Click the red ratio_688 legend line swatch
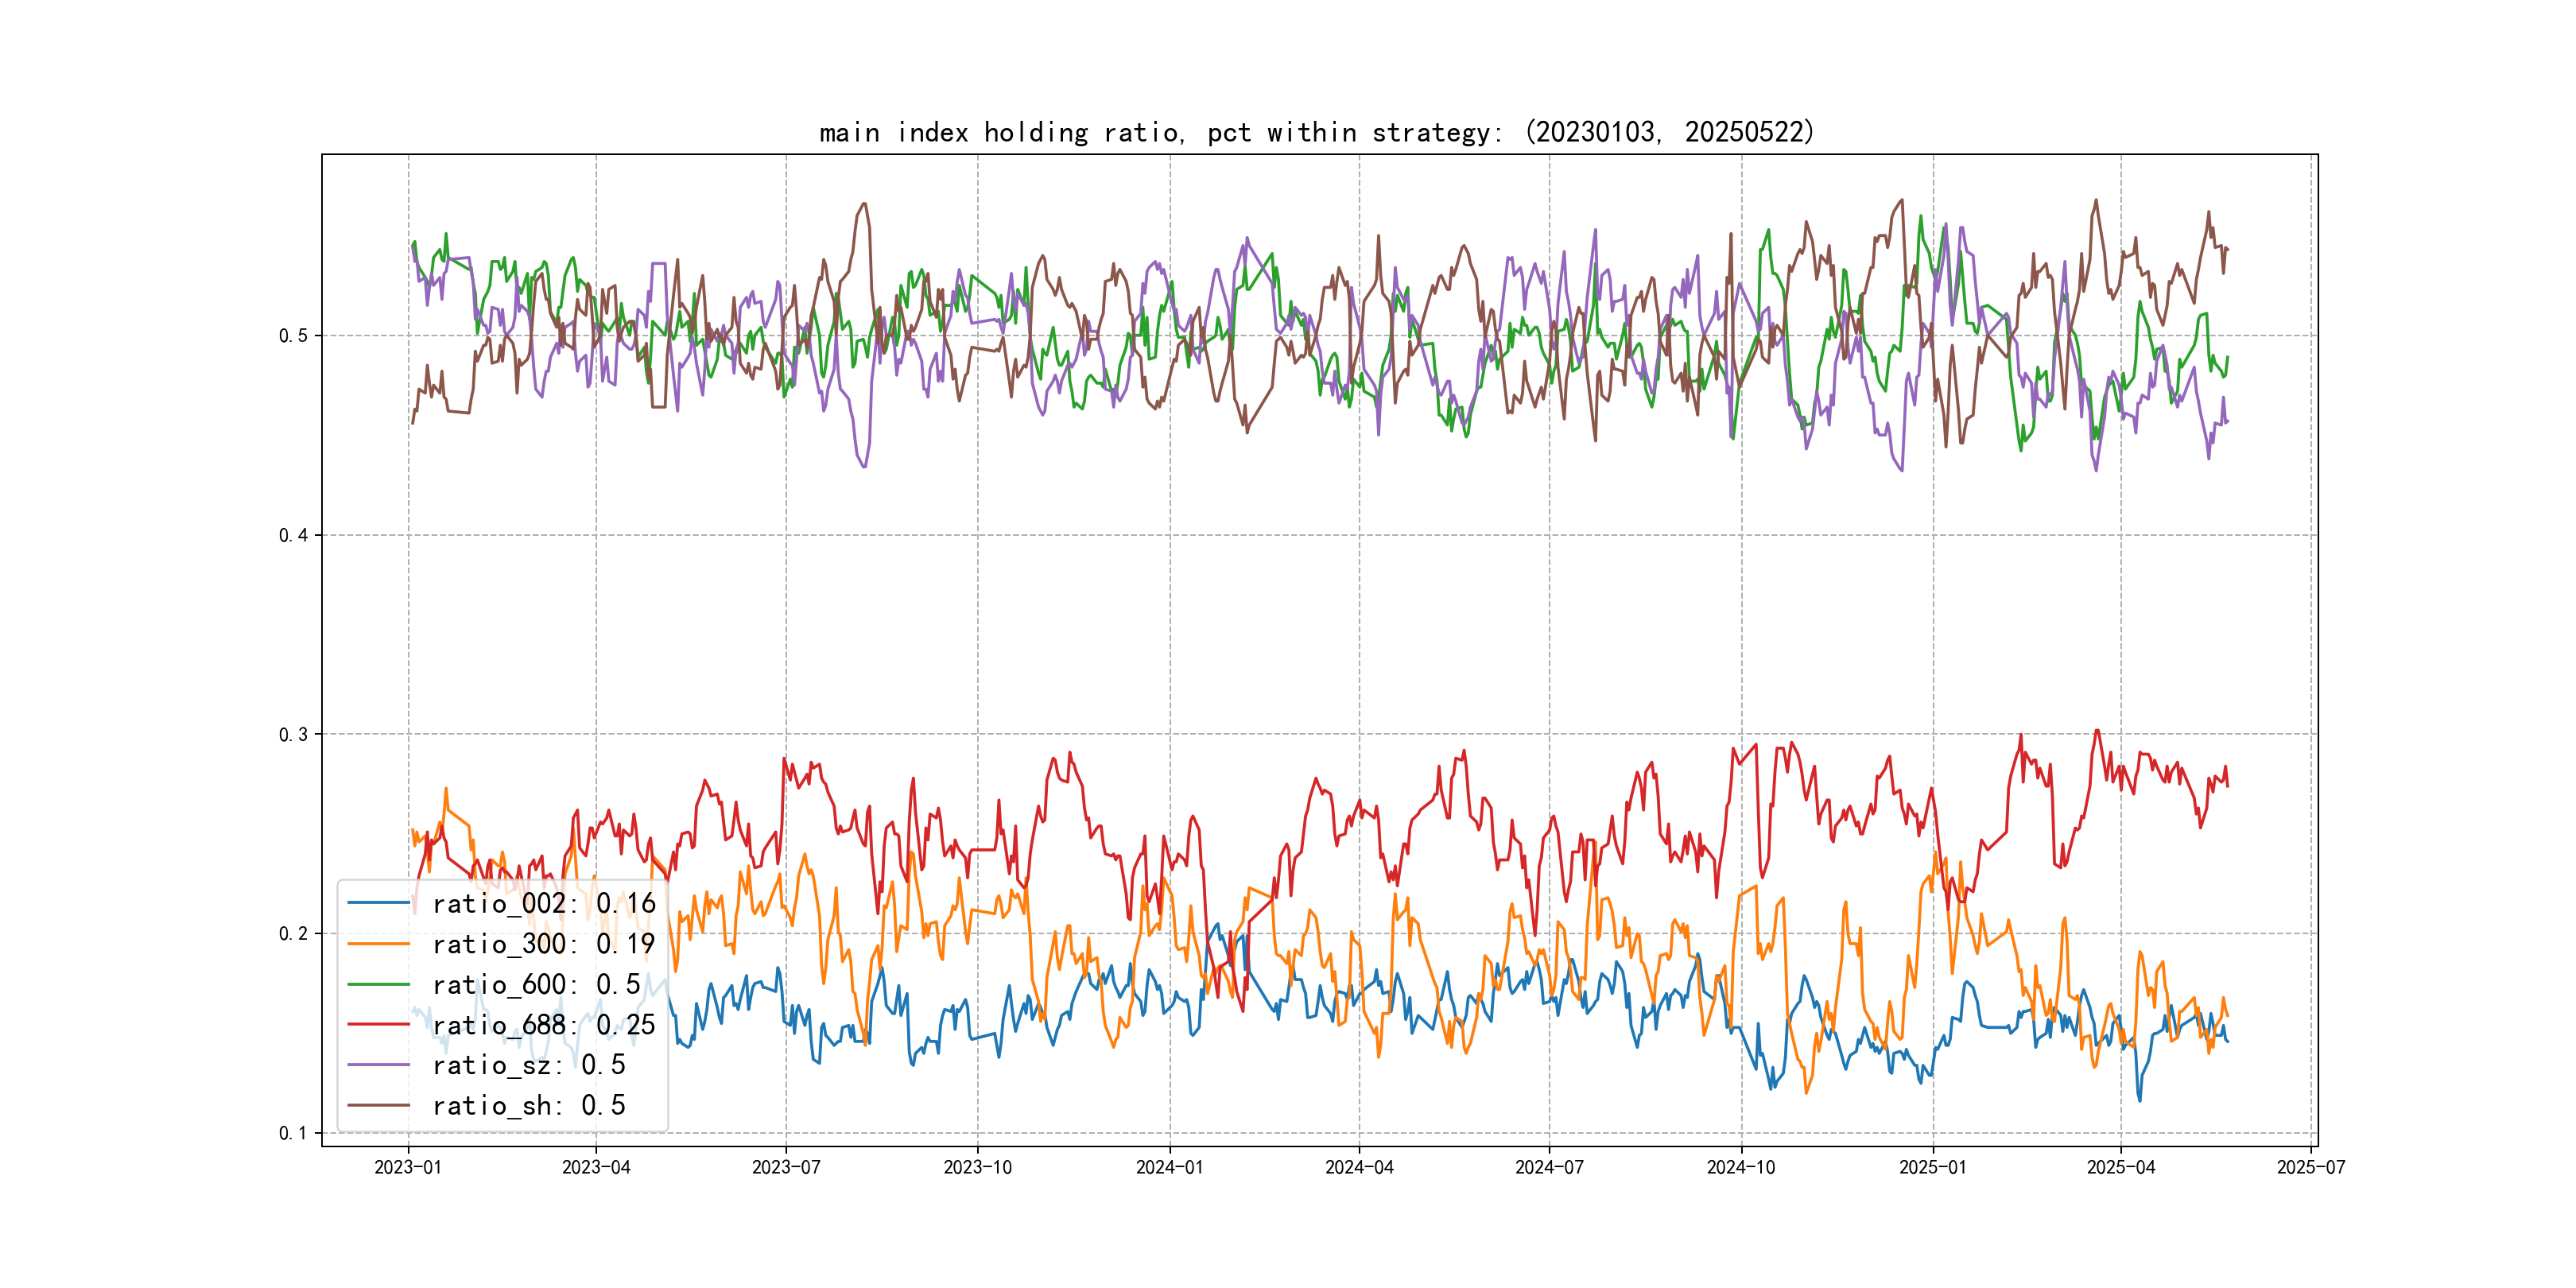Image resolution: width=2576 pixels, height=1288 pixels. [379, 1024]
